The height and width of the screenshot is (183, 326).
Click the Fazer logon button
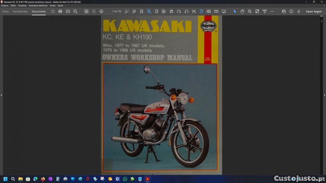point(314,11)
